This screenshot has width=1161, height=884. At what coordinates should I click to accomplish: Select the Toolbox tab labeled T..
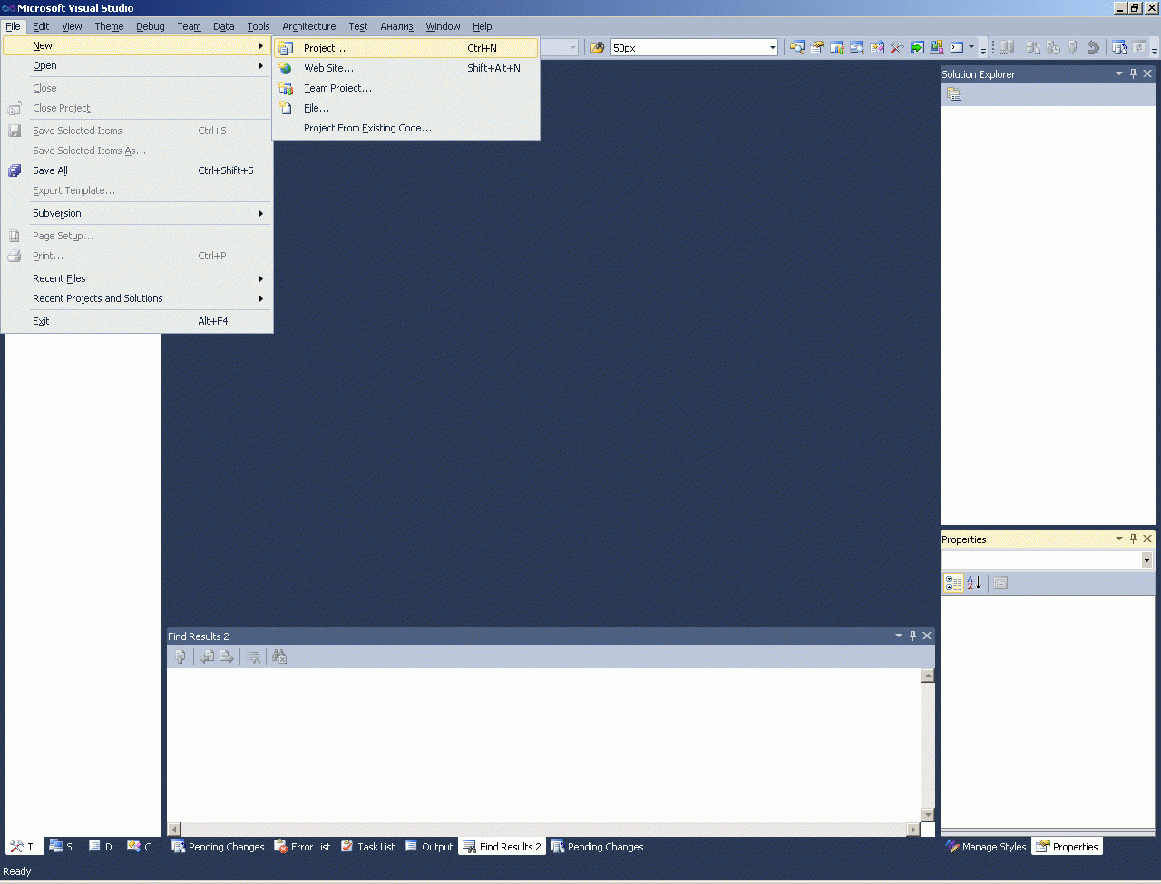pos(24,847)
